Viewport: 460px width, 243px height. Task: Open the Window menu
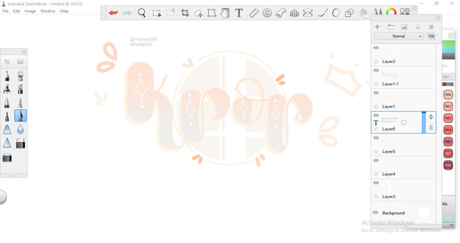point(48,11)
